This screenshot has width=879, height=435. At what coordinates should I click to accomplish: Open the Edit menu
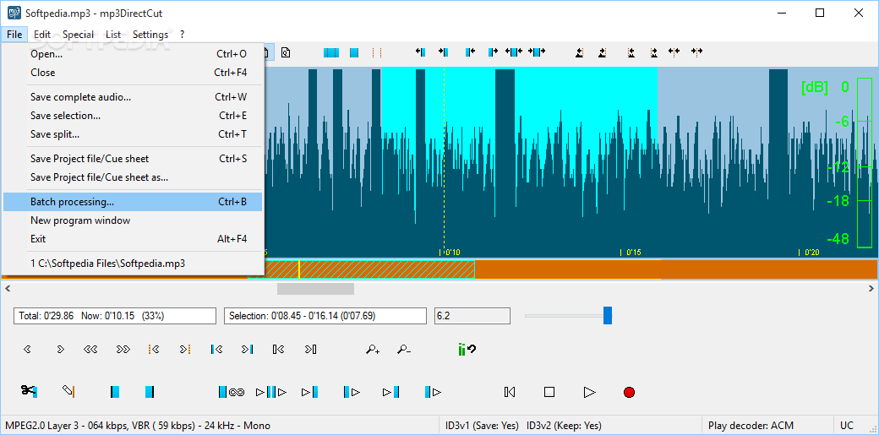click(x=42, y=34)
